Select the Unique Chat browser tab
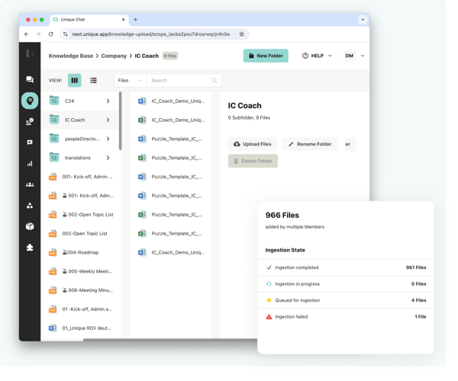The height and width of the screenshot is (381, 458). (82, 19)
